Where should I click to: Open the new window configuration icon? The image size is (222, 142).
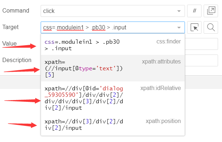[211, 11]
